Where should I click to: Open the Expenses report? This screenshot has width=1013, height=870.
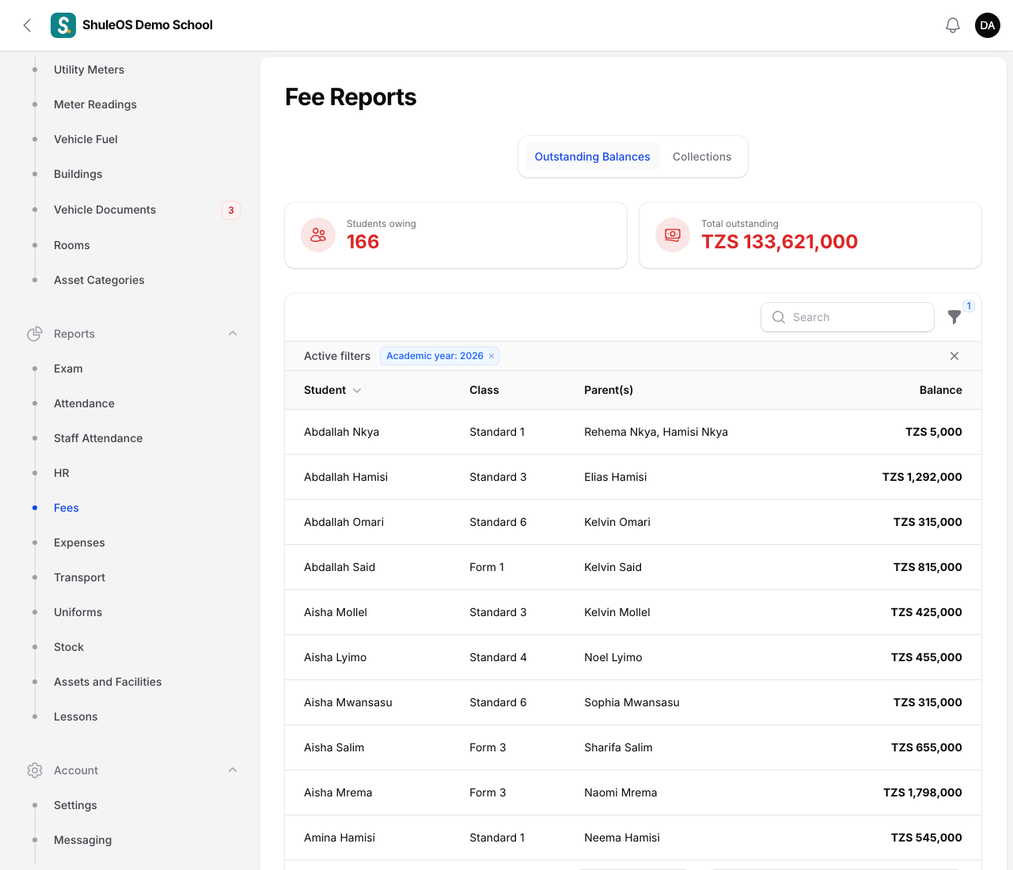coord(79,543)
